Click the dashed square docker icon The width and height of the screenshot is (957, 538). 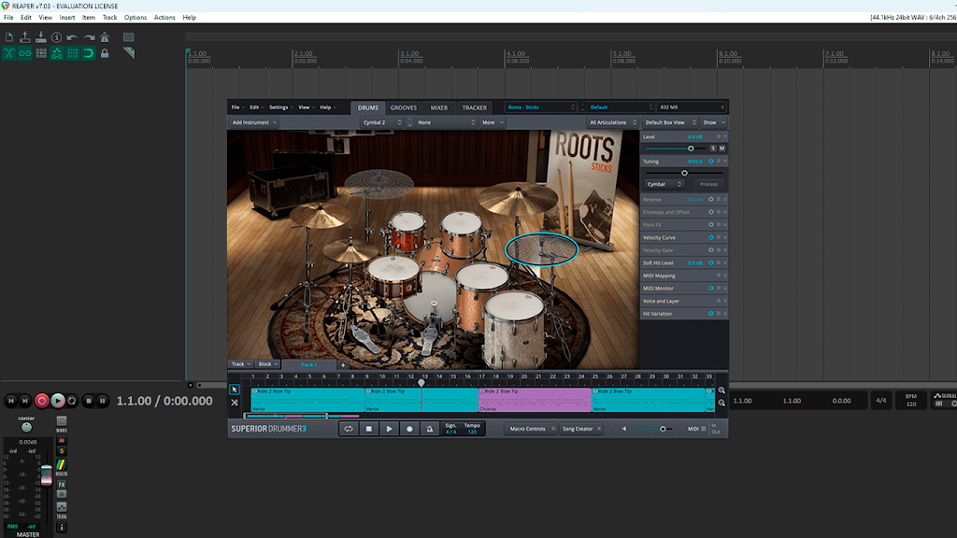(128, 37)
